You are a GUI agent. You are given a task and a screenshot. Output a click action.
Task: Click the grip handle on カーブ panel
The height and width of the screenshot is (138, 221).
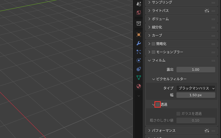click(213, 36)
